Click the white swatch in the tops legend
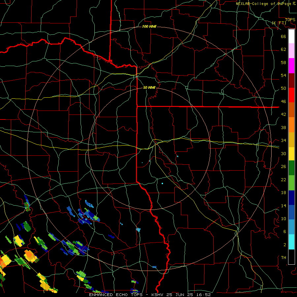This screenshot has height=297, width=297. pos(291,36)
